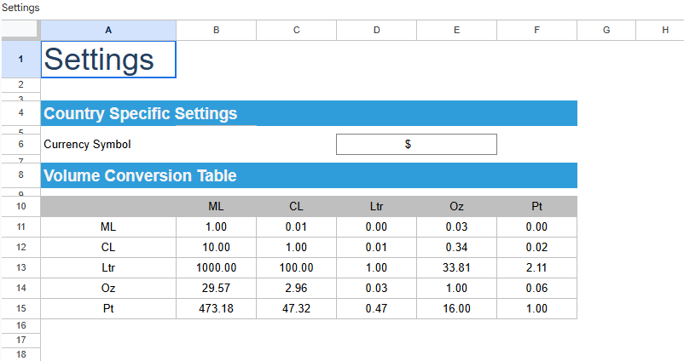Select the 473.18 cell

click(216, 308)
